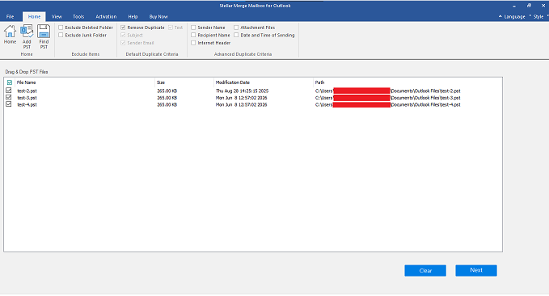The height and width of the screenshot is (296, 549).
Task: Open the Buy Now tab
Action: [158, 16]
